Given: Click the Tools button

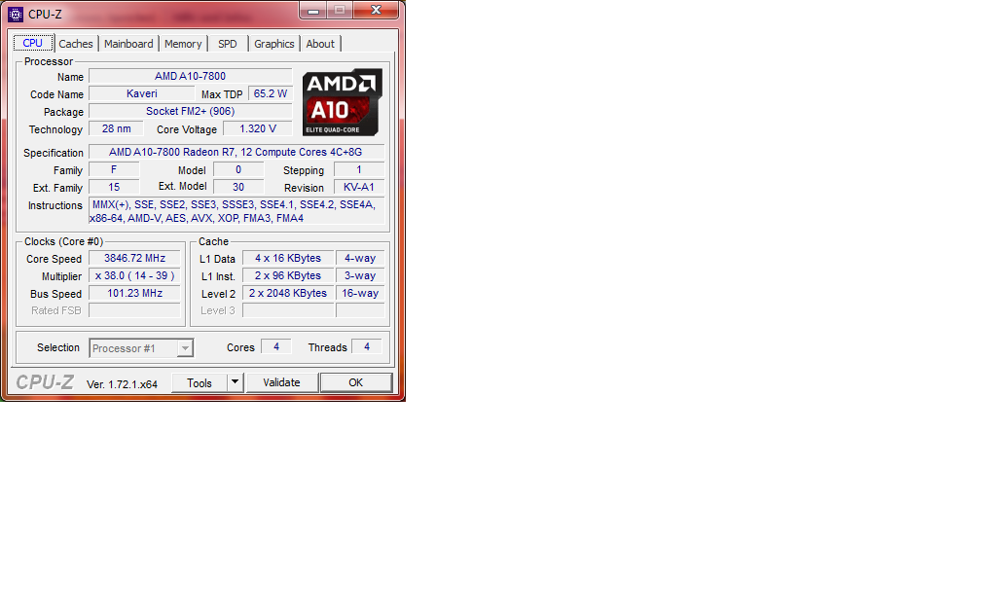Looking at the screenshot, I should 199,382.
